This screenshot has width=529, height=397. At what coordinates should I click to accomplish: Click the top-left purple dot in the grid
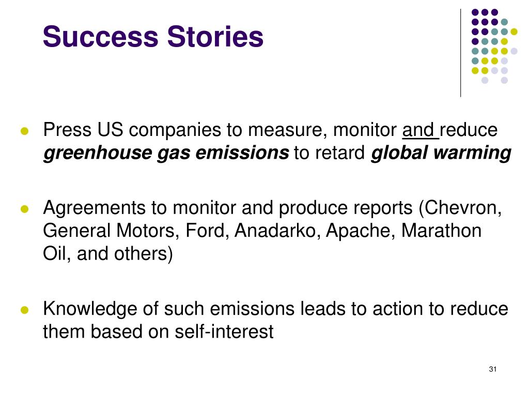475,12
